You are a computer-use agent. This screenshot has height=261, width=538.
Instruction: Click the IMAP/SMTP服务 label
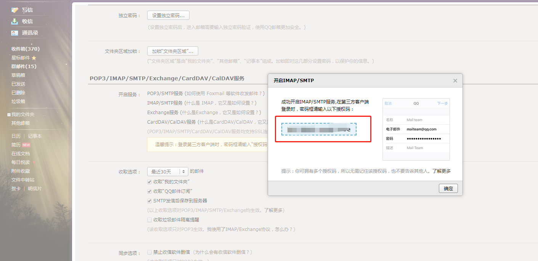point(165,103)
